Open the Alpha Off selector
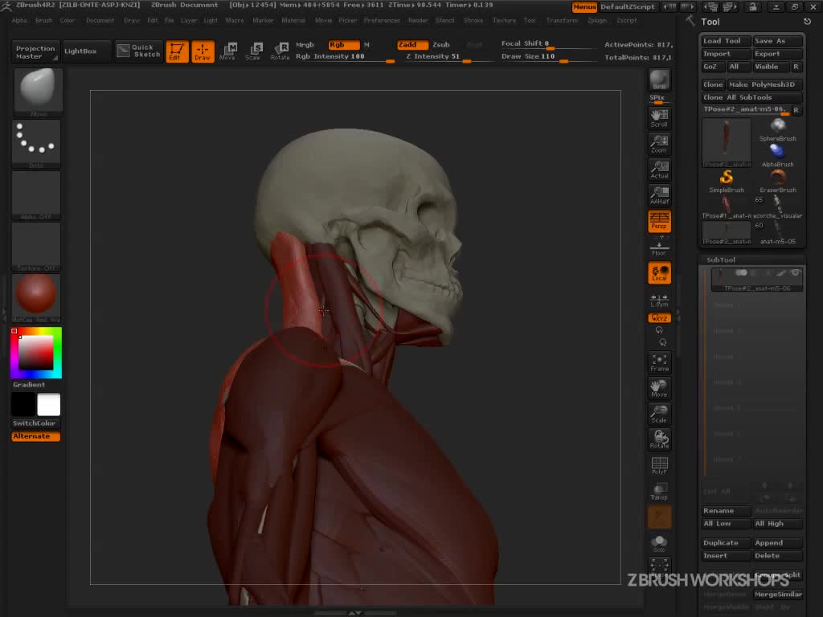The width and height of the screenshot is (823, 617). (x=37, y=194)
